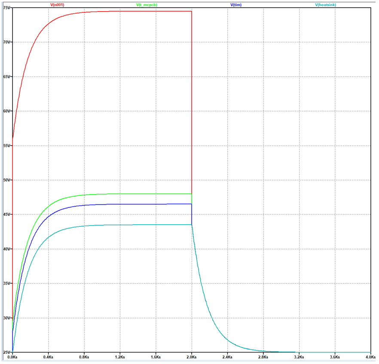
Task: Select the green V(t_mcpcb) trace label
Action: click(147, 5)
